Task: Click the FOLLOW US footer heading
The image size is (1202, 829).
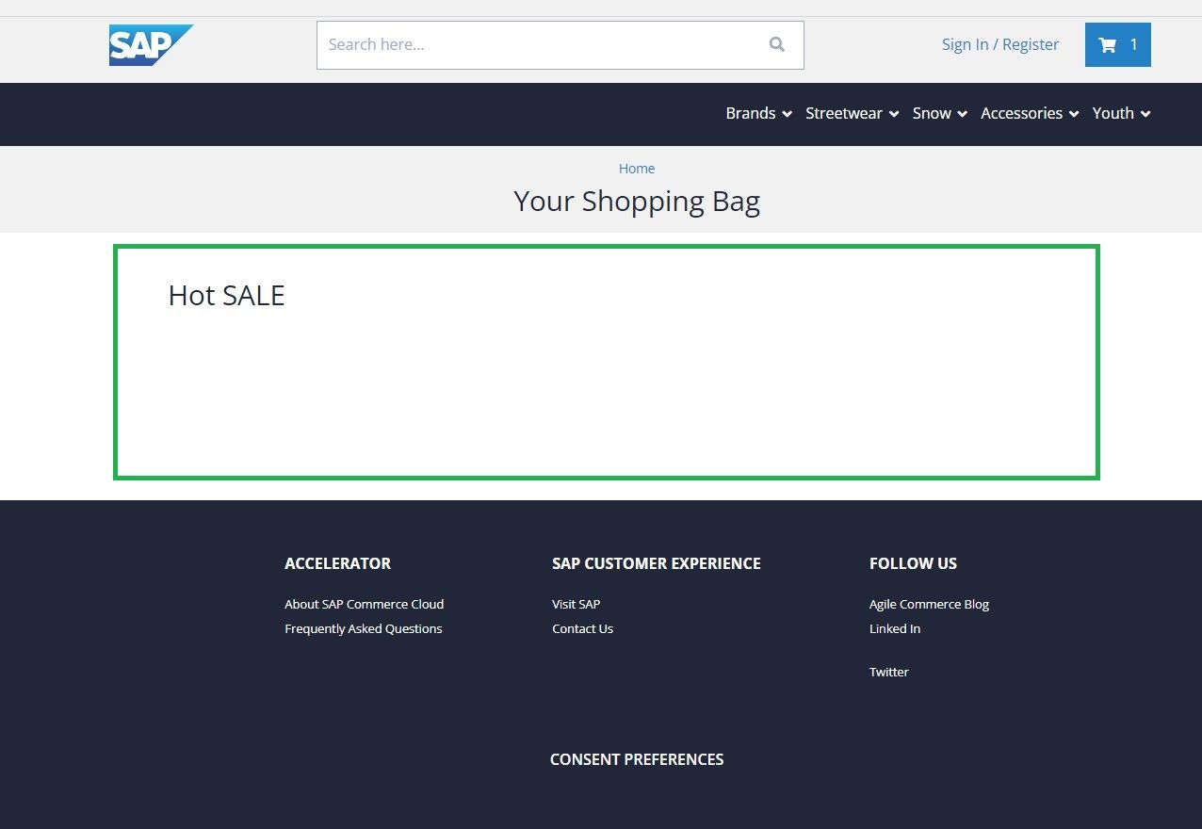Action: [x=913, y=563]
